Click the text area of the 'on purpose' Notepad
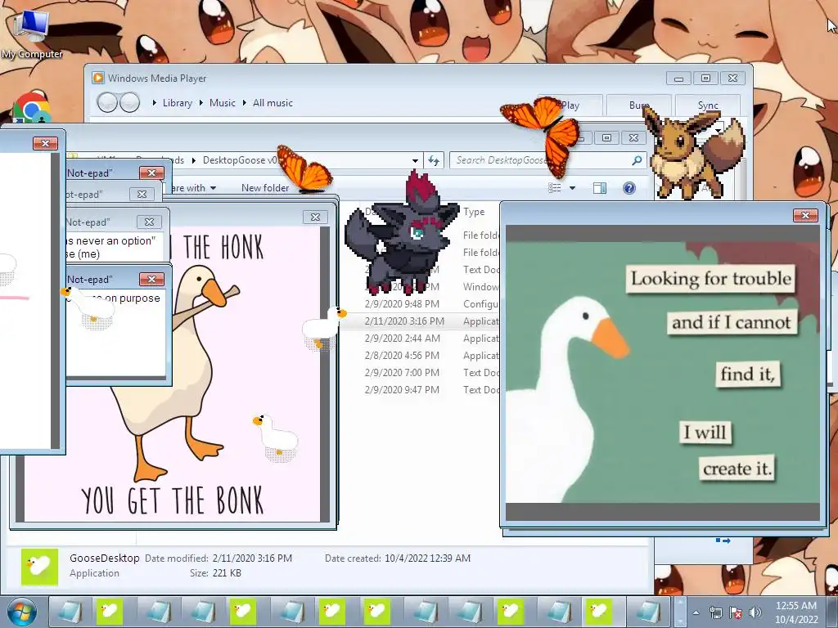This screenshot has width=838, height=628. click(116, 334)
